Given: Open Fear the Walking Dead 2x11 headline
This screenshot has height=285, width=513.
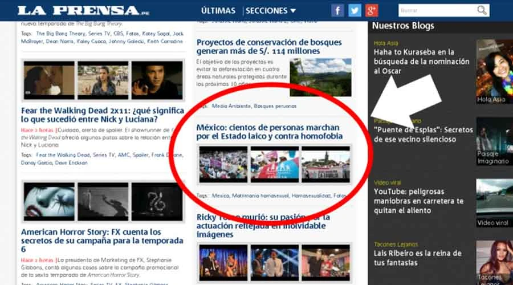Looking at the screenshot, I should tap(103, 115).
